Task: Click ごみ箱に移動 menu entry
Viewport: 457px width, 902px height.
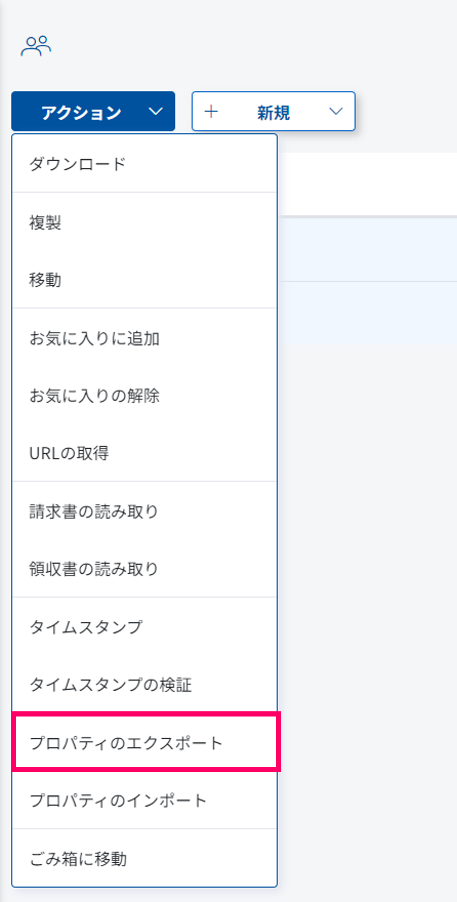Action: point(78,859)
